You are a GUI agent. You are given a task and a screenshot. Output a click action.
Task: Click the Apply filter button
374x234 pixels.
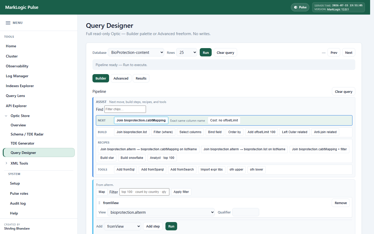(181, 192)
